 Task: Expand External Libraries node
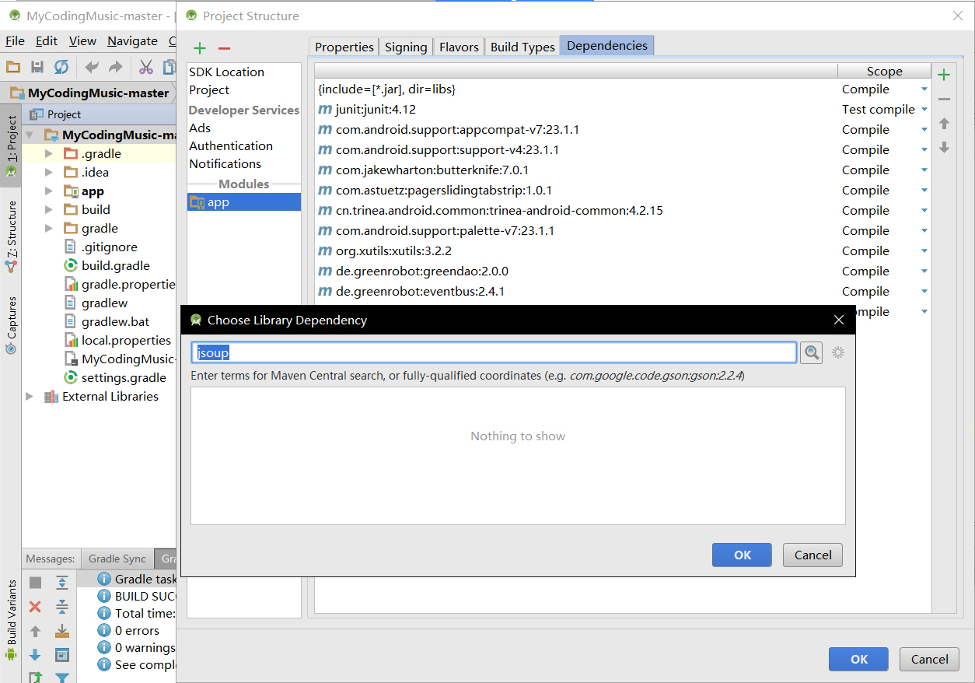pyautogui.click(x=30, y=396)
